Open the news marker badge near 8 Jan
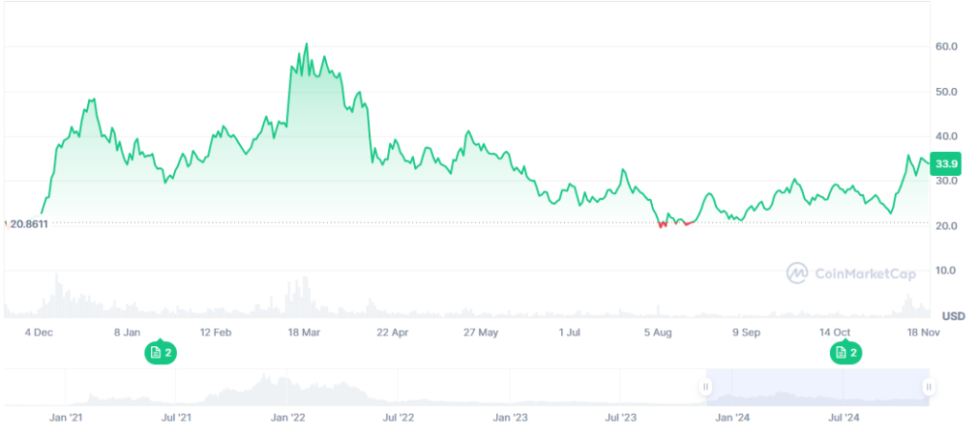This screenshot has height=434, width=979. [x=160, y=353]
